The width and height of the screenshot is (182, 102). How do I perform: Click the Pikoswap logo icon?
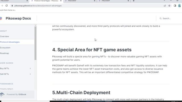click(1, 18)
